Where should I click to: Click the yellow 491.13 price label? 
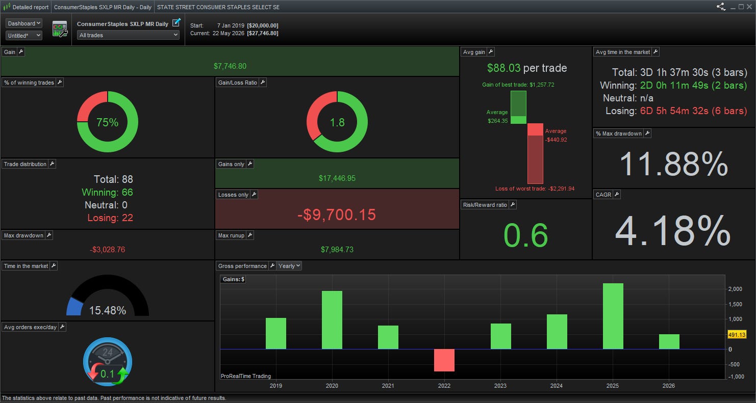[x=737, y=335]
